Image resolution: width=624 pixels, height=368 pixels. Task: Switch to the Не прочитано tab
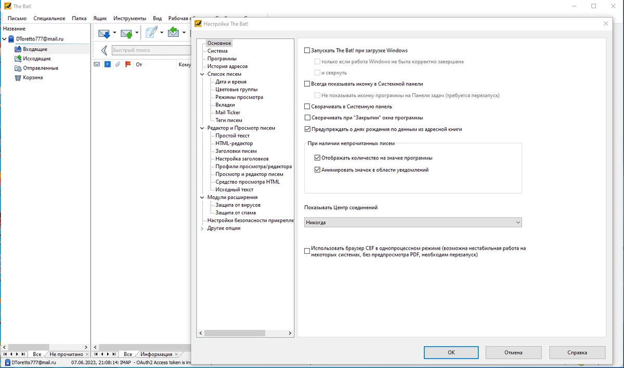tap(66, 355)
